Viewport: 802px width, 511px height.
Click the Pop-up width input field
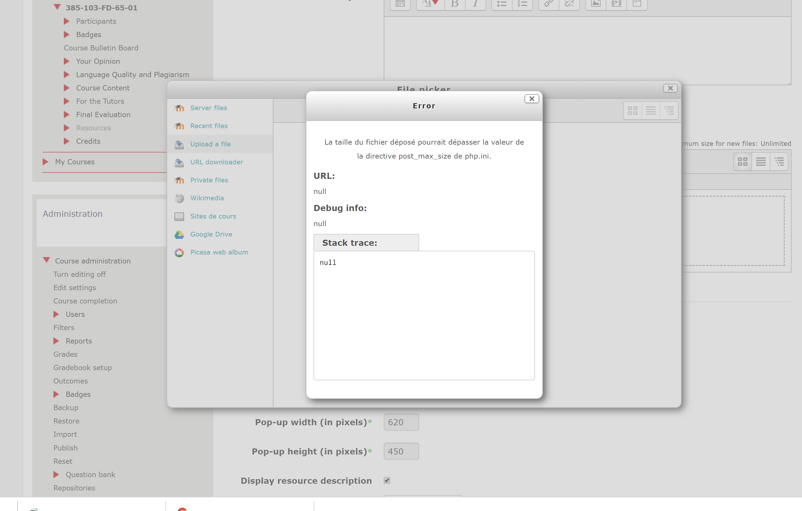pos(401,422)
